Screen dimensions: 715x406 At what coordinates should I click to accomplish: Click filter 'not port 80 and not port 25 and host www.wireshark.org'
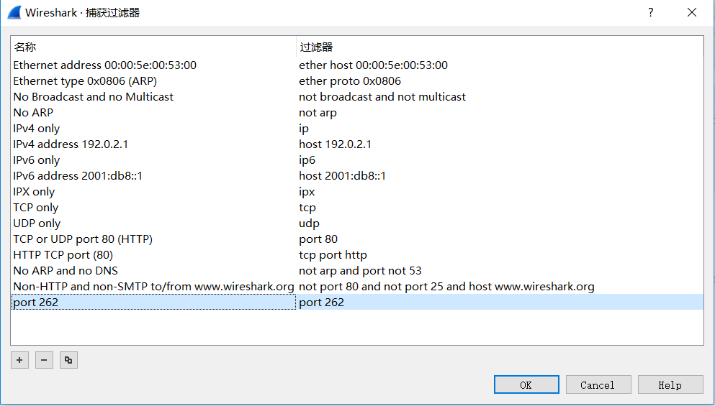click(x=447, y=287)
